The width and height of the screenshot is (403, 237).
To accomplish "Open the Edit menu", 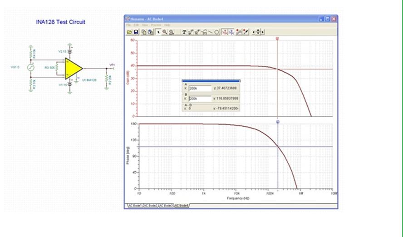I will pos(136,25).
